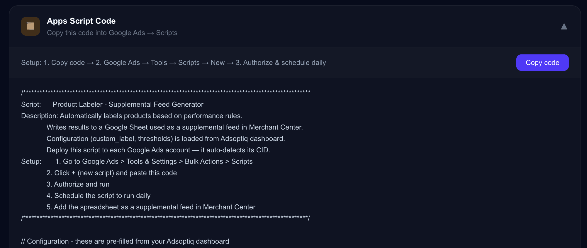
Task: Click the scroll icon beside Apps Script Code
Action: pos(30,26)
